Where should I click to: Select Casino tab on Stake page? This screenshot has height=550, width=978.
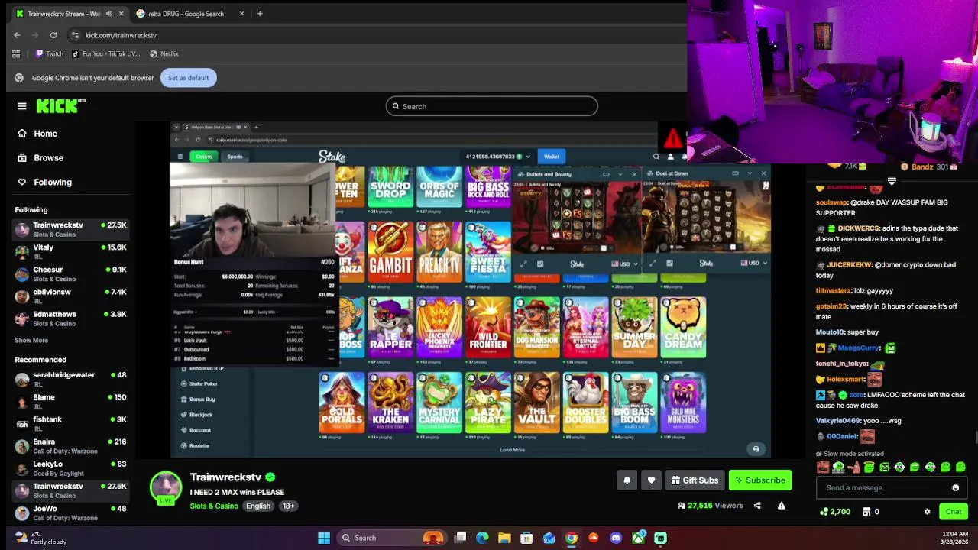203,157
